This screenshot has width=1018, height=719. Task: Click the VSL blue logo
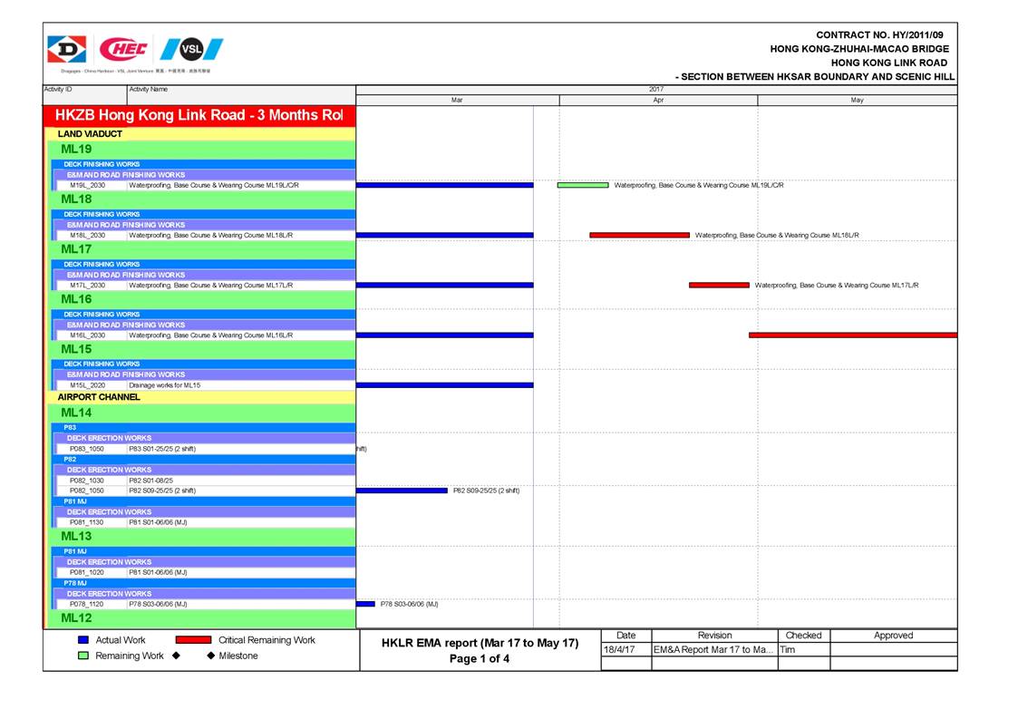tap(191, 49)
